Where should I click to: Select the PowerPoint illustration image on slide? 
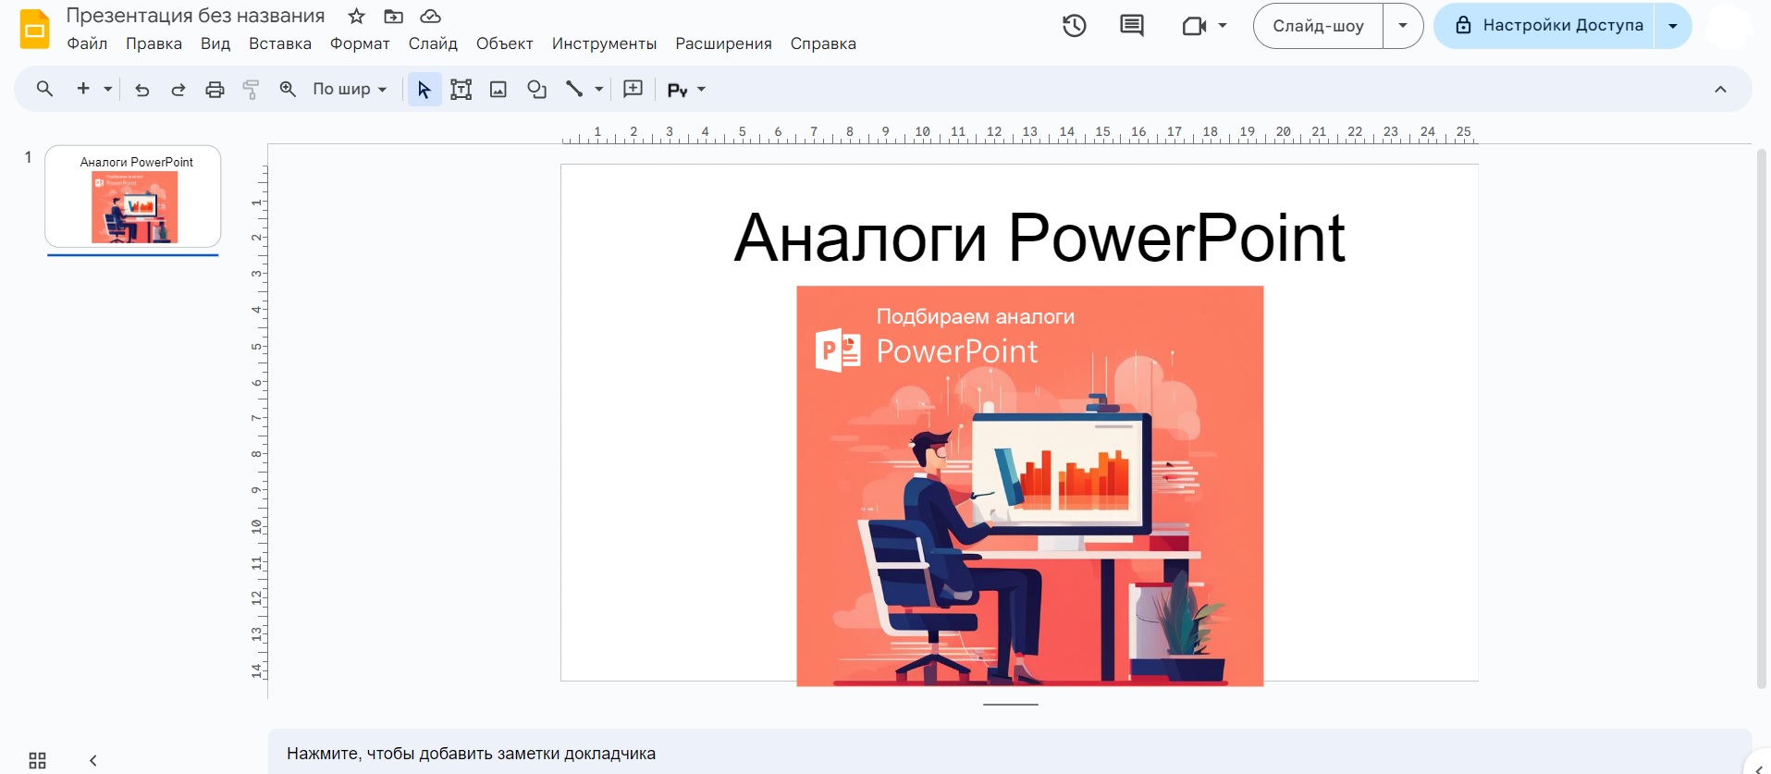click(1029, 485)
